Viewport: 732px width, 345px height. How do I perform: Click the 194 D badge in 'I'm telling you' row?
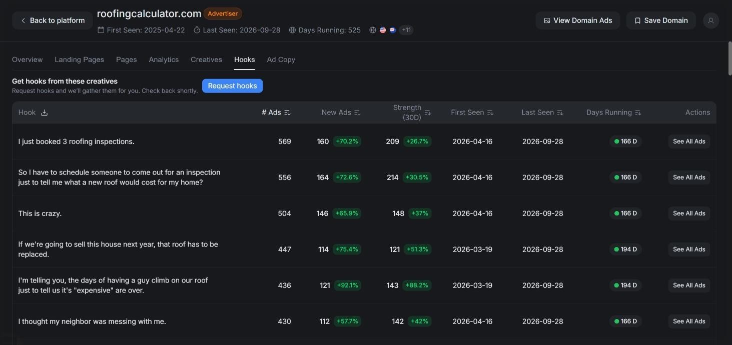(x=625, y=285)
